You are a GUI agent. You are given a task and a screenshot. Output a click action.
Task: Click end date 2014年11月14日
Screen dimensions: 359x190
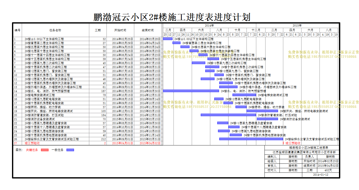[150, 135]
